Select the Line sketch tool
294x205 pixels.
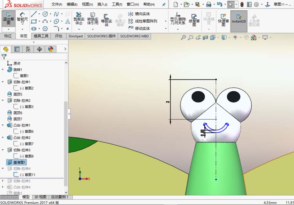(x=34, y=14)
